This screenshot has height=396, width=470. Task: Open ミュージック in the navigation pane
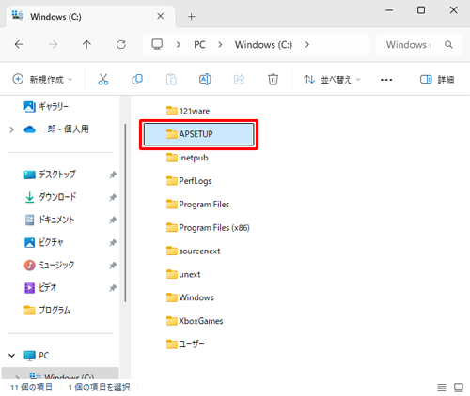[50, 266]
